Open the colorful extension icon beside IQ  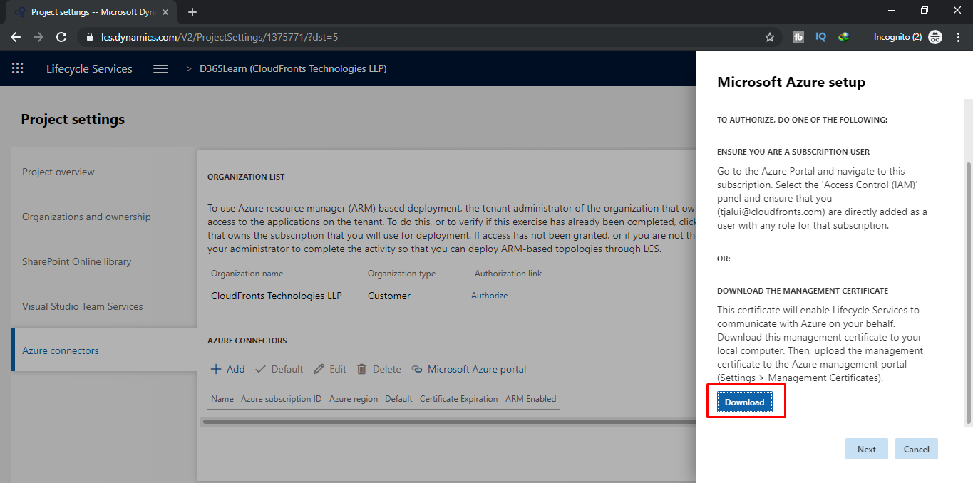coord(843,37)
